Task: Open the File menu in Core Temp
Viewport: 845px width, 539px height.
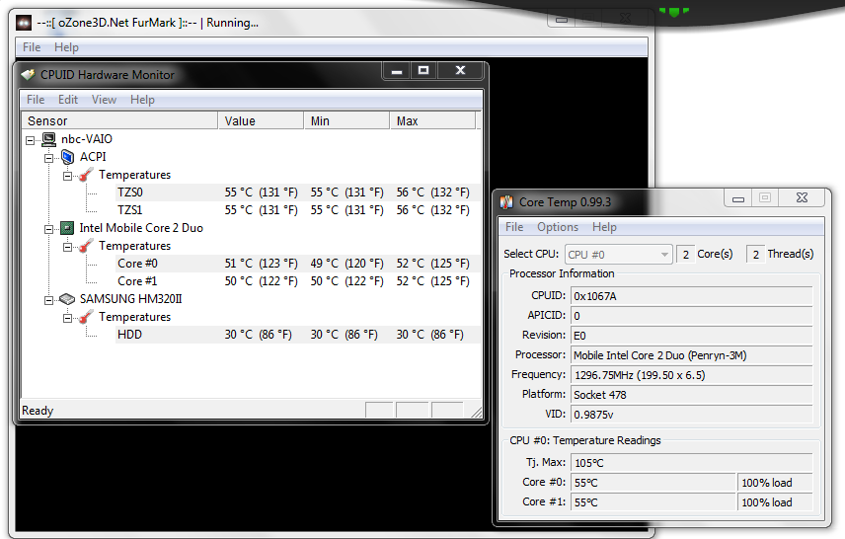Action: point(514,227)
